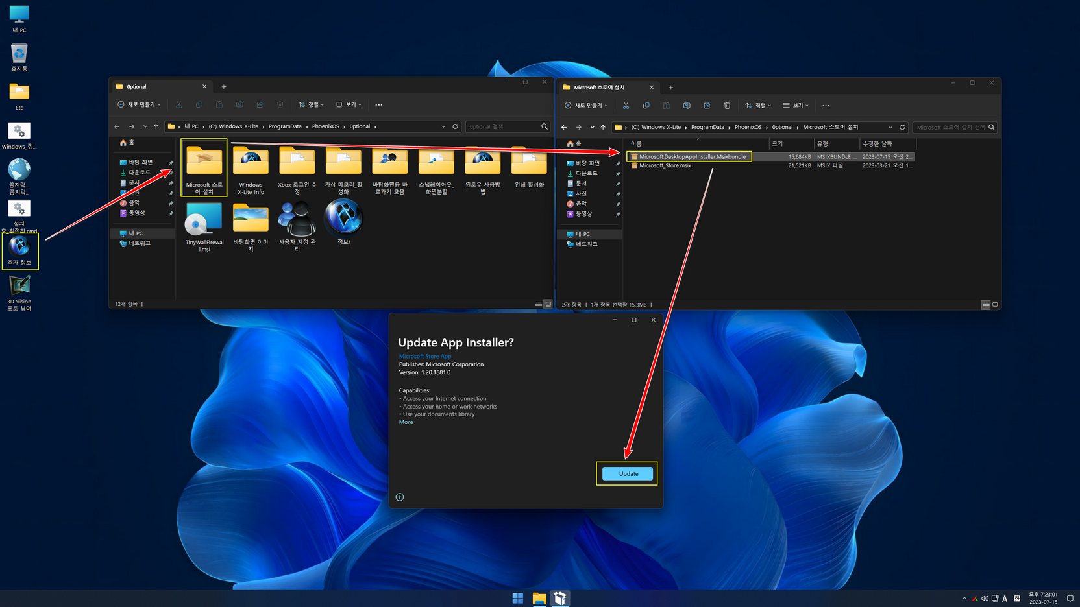Click the App Installer taskbar icon
The height and width of the screenshot is (607, 1080).
click(x=560, y=598)
